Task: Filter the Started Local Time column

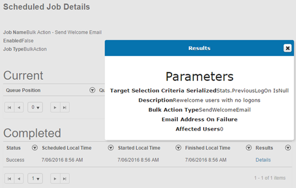Action: pyautogui.click(x=179, y=148)
